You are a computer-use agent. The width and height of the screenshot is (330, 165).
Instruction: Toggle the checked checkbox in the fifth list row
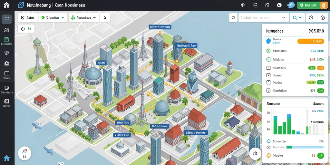[268, 75]
